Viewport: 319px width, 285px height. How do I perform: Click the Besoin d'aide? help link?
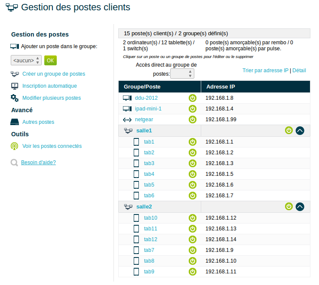point(38,162)
